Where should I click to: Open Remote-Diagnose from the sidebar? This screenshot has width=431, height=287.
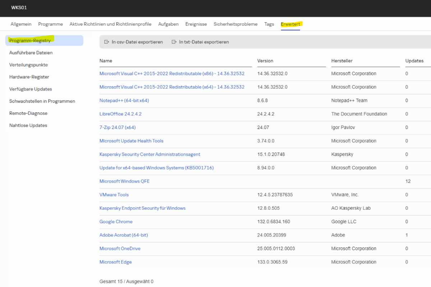[28, 113]
